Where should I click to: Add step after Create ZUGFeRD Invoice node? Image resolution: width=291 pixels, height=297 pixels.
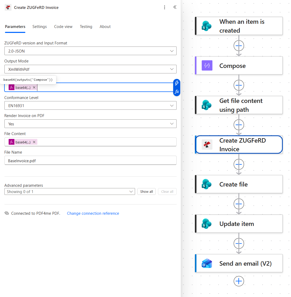point(239,164)
